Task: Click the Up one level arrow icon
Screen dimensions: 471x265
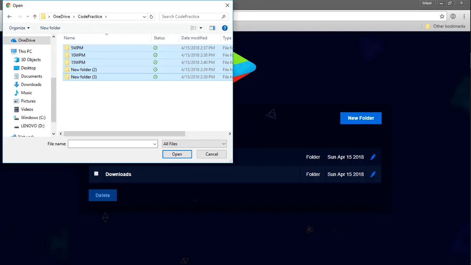Action: 35,16
